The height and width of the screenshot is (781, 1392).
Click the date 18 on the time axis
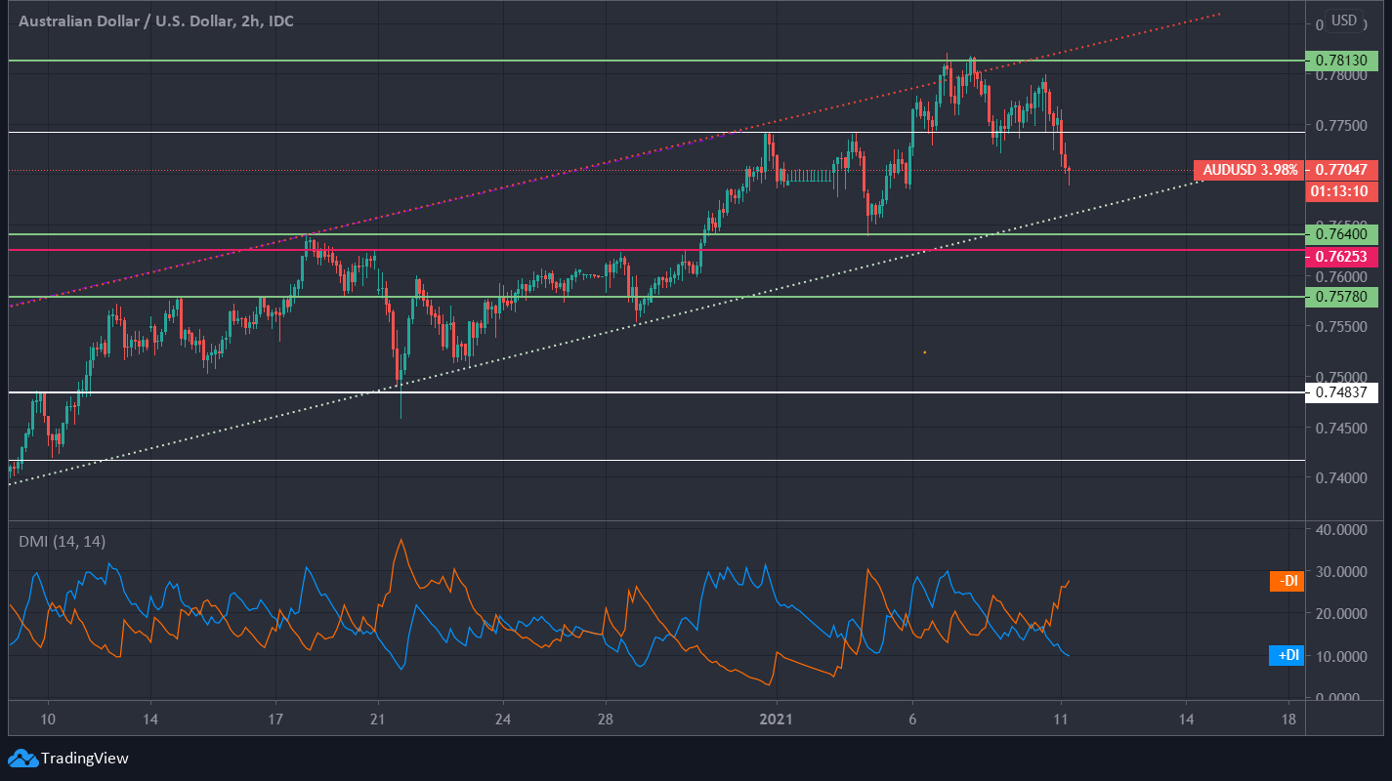tap(1288, 719)
